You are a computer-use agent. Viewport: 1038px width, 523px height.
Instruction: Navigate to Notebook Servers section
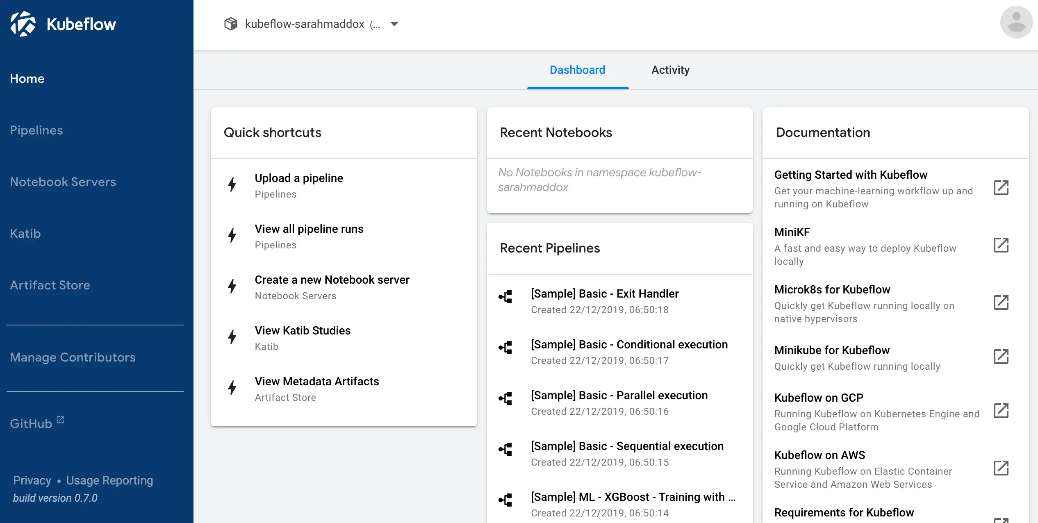coord(63,182)
